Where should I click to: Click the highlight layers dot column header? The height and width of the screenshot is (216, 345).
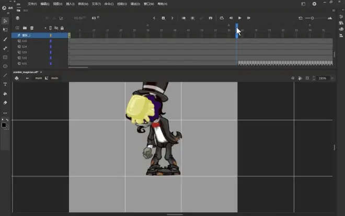coord(45,28)
